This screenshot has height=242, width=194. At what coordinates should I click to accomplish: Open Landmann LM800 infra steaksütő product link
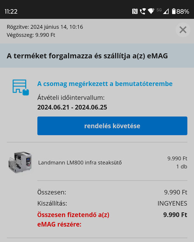coord(80,162)
